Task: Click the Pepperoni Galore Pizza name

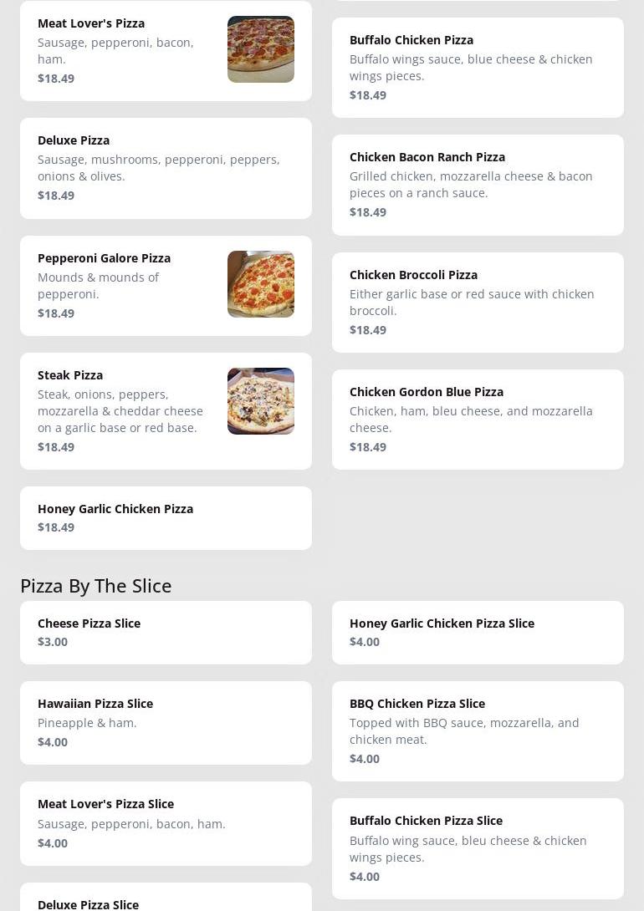Action: (x=104, y=258)
